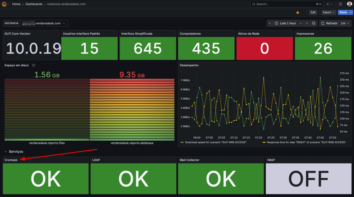Click the 9.35 GiB disk value
The height and width of the screenshot is (197, 354).
[x=132, y=75]
